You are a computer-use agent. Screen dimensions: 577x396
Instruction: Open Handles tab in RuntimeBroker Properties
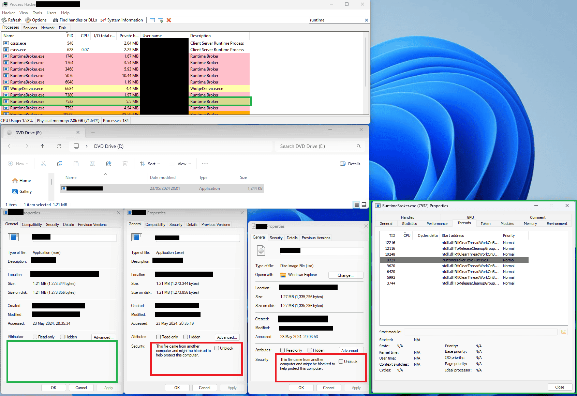[x=408, y=217]
